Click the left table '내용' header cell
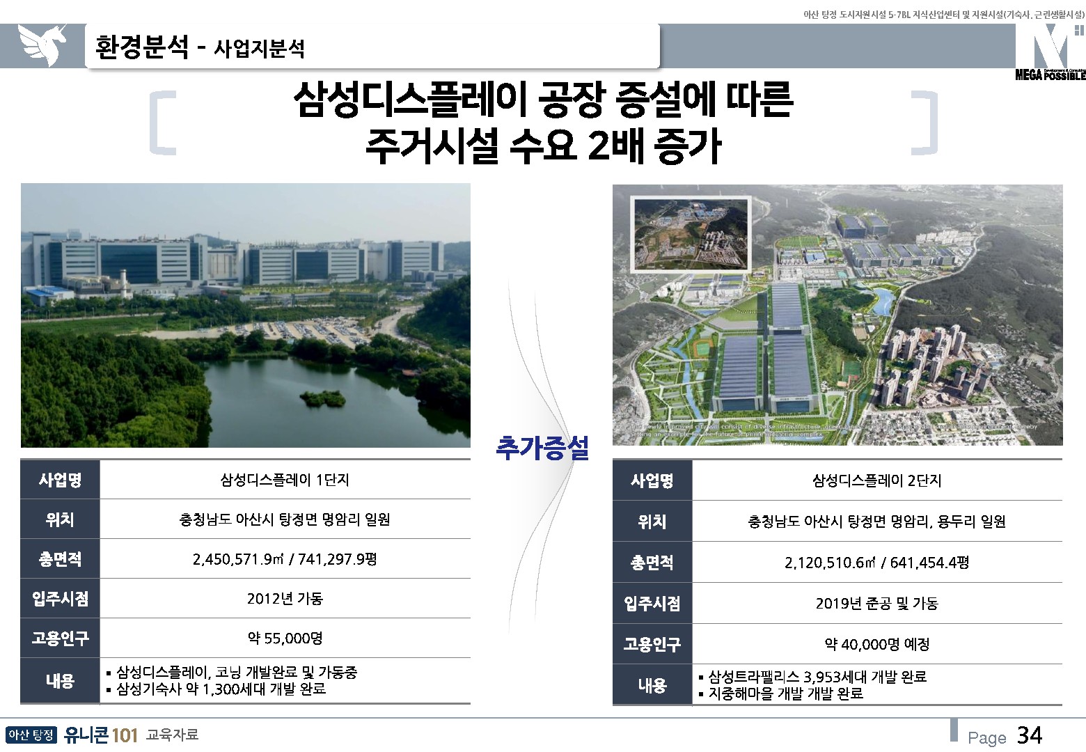The image size is (1086, 752). (x=61, y=681)
